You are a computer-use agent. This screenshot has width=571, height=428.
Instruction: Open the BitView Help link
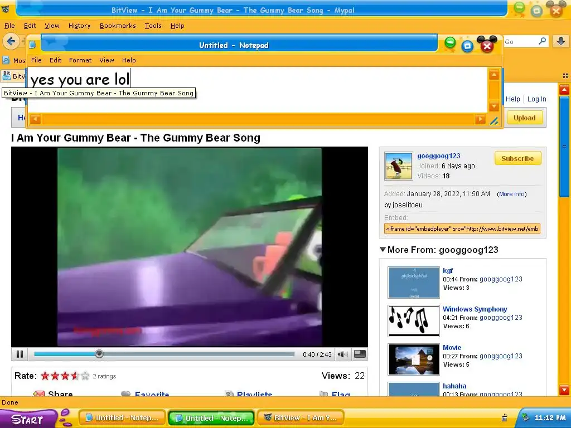pyautogui.click(x=513, y=99)
